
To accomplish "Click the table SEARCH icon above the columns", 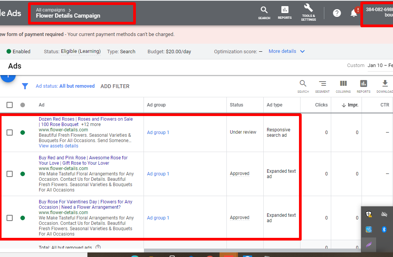I will pyautogui.click(x=303, y=83).
